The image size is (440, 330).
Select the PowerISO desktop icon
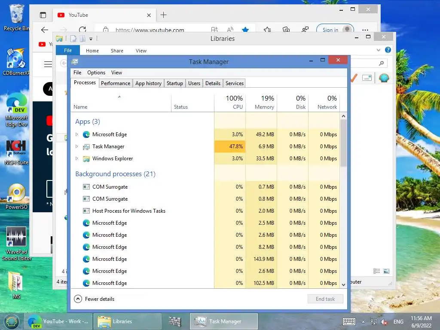point(17,197)
